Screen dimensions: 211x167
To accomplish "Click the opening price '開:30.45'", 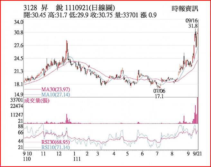I will 35,15.
